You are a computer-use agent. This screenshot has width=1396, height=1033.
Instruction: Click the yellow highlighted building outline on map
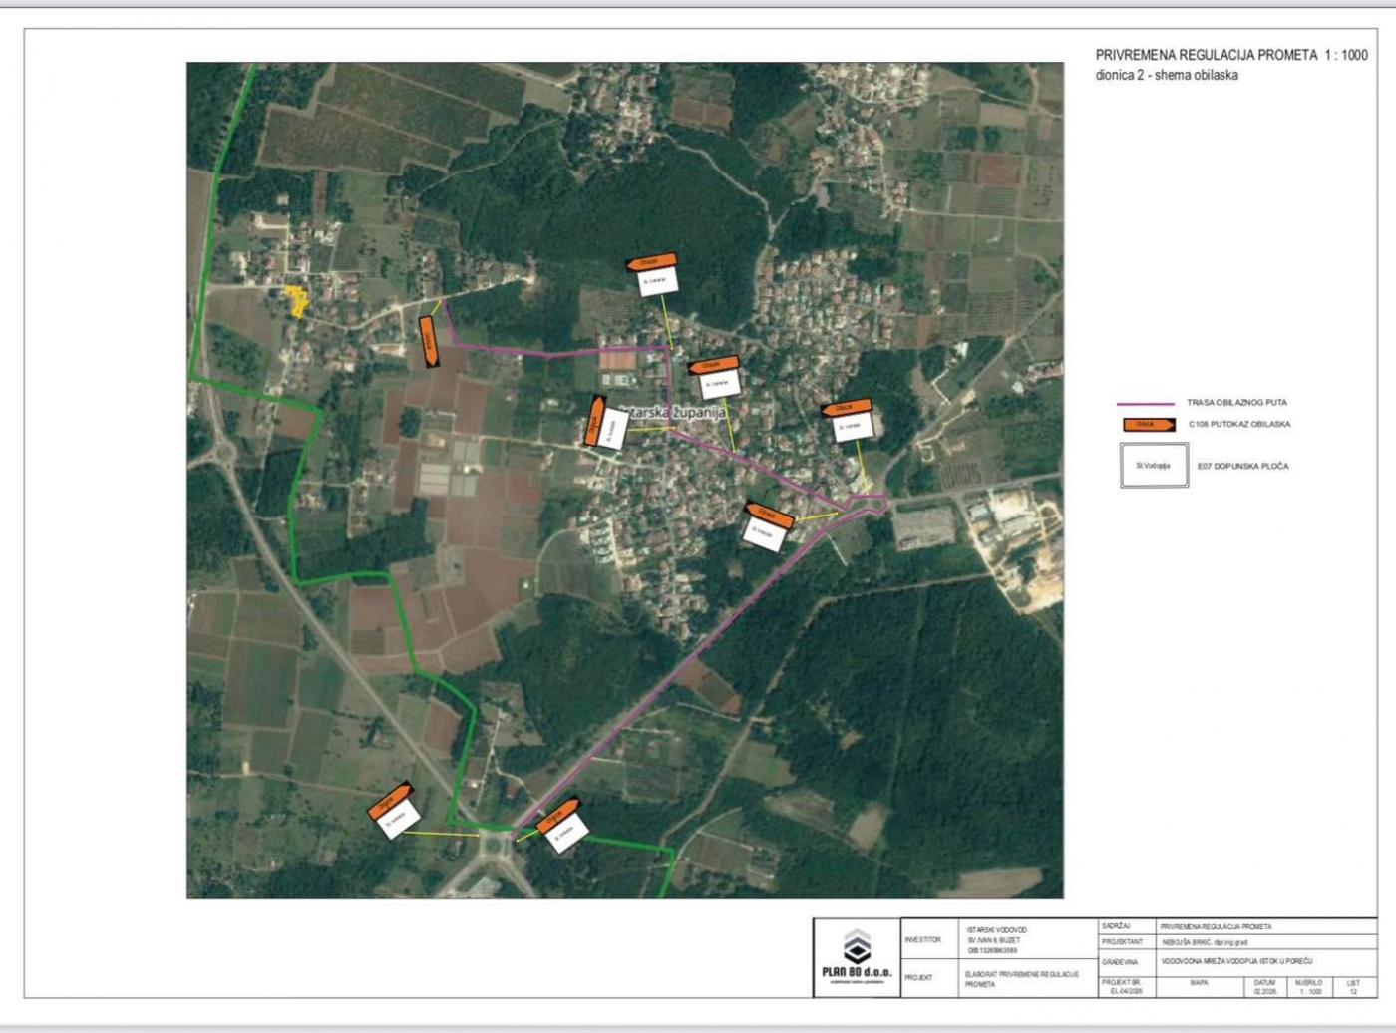(296, 299)
